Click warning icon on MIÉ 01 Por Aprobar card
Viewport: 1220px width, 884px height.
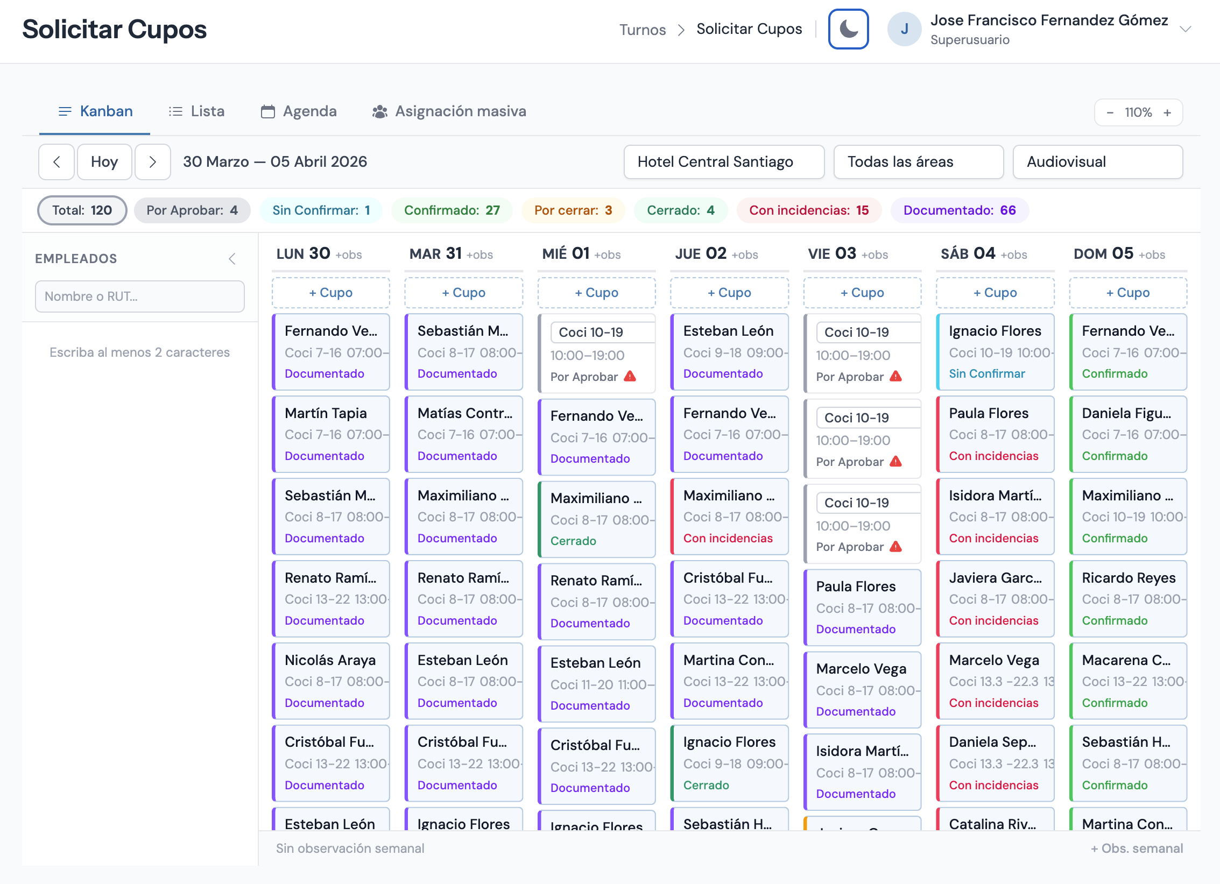point(630,377)
